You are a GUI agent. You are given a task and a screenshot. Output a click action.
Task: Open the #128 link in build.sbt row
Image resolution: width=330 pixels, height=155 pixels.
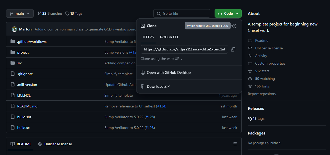pyautogui.click(x=150, y=117)
